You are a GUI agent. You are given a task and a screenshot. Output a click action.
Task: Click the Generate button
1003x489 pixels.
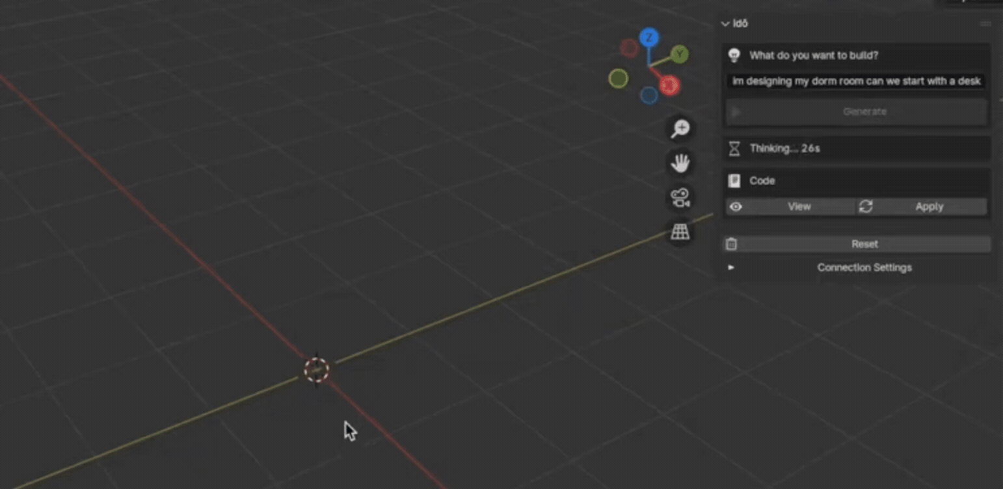pyautogui.click(x=857, y=112)
